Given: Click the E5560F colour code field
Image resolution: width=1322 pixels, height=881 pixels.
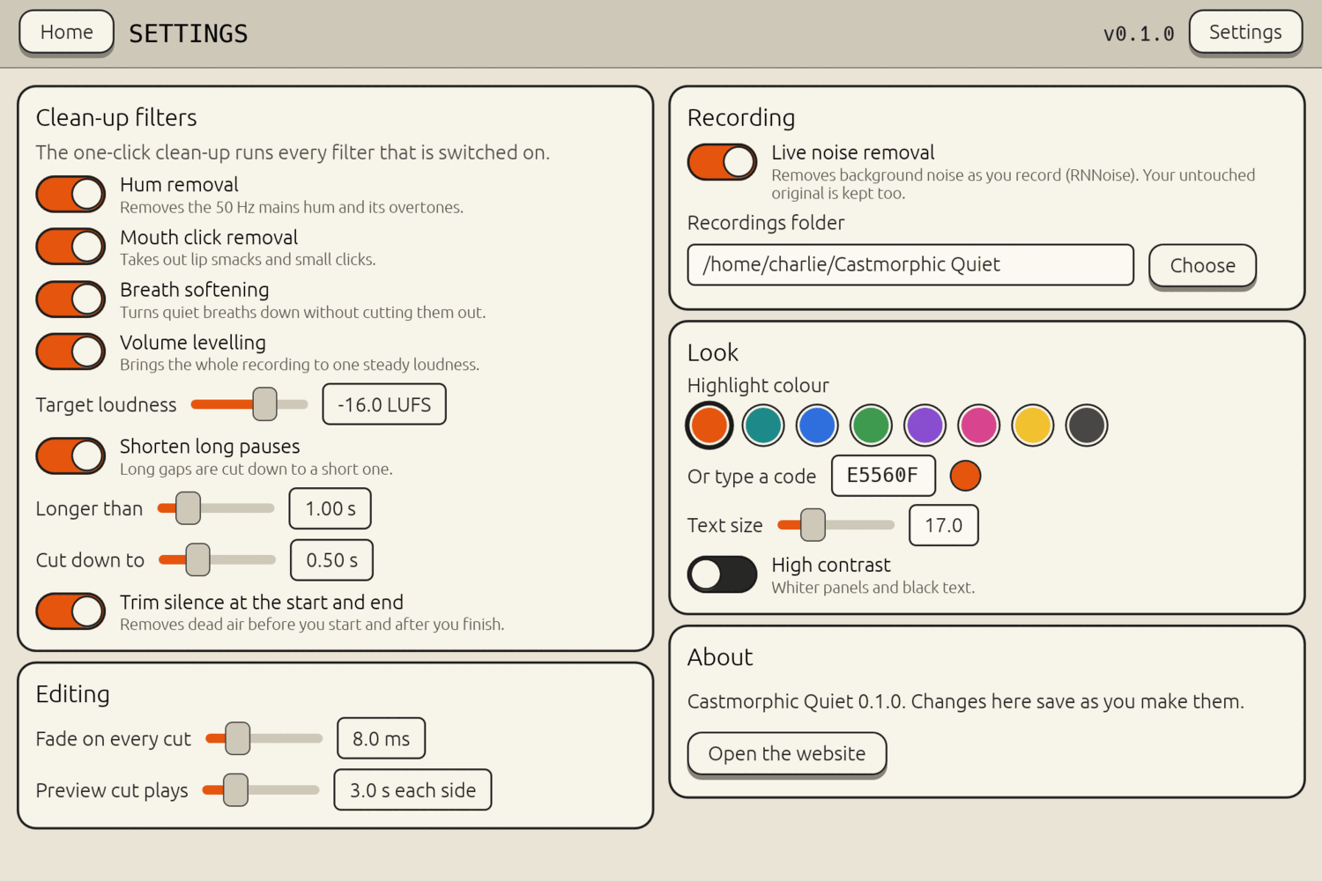Looking at the screenshot, I should (x=883, y=476).
